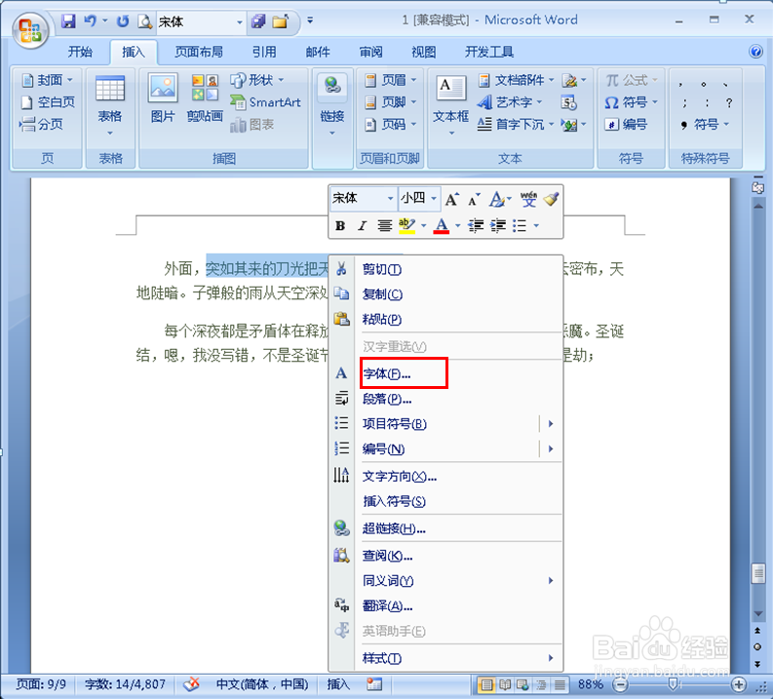Expand 形状 shapes dropdown
This screenshot has width=773, height=699.
[281, 80]
